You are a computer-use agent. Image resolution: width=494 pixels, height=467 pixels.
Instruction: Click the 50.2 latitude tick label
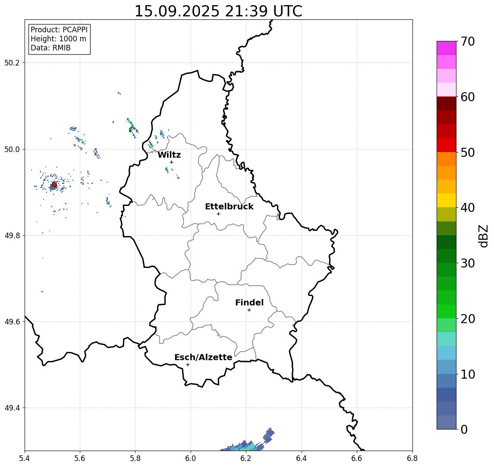pos(12,62)
